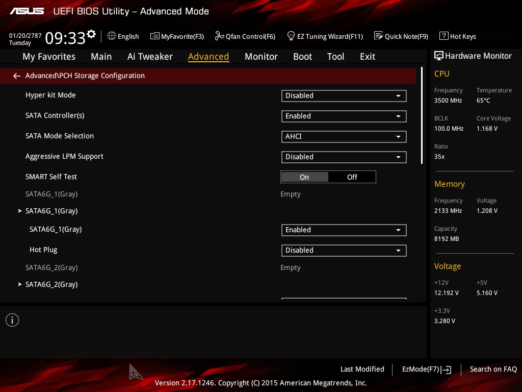Screen dimensions: 522x392
Task: Open the Monitor tab
Action: (x=261, y=57)
